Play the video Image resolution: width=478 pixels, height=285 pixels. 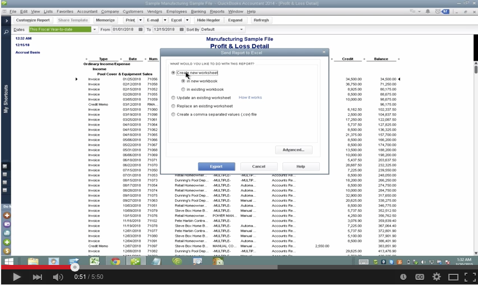click(x=17, y=277)
